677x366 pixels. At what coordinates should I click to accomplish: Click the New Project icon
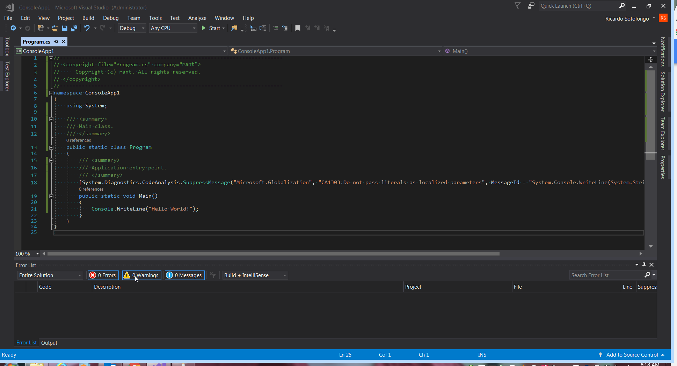41,28
